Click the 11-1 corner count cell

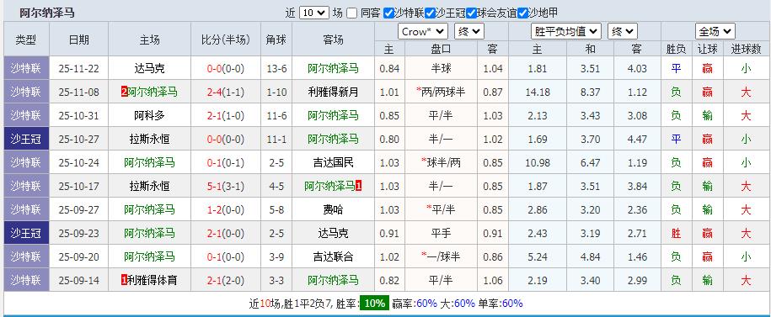tap(276, 140)
